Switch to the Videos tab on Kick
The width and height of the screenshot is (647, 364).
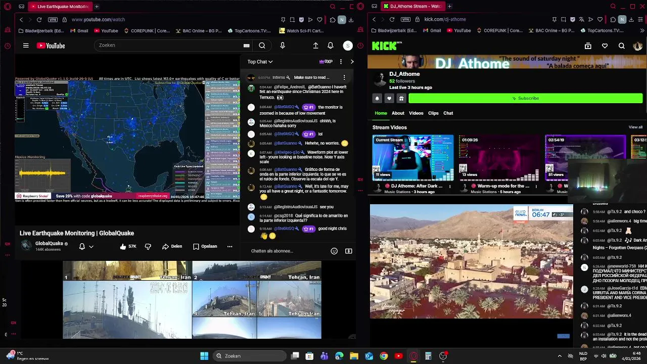click(416, 113)
